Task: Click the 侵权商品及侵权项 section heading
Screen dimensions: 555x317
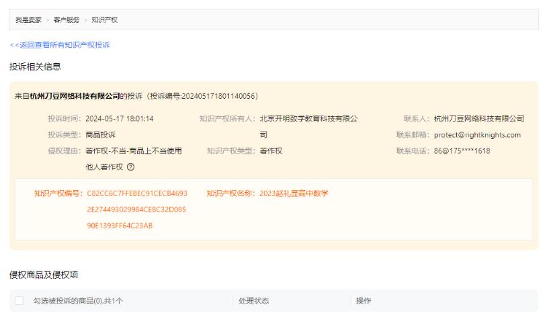Action: 45,275
